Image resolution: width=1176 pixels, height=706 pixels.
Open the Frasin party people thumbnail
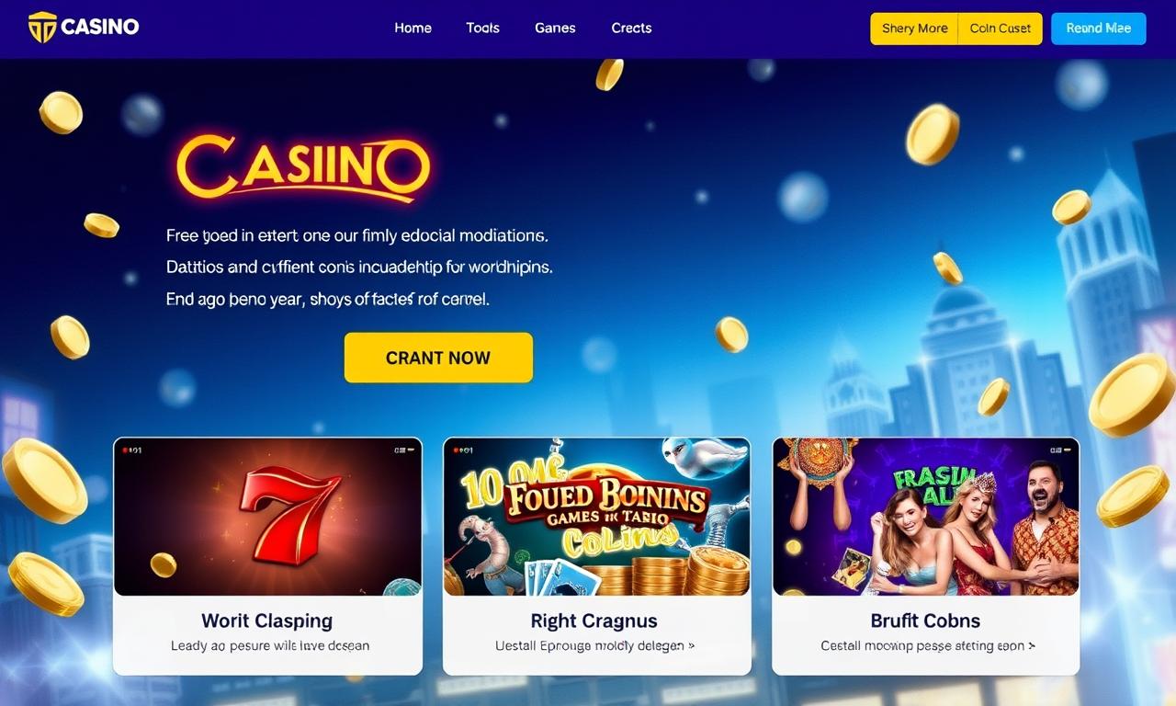coord(925,517)
